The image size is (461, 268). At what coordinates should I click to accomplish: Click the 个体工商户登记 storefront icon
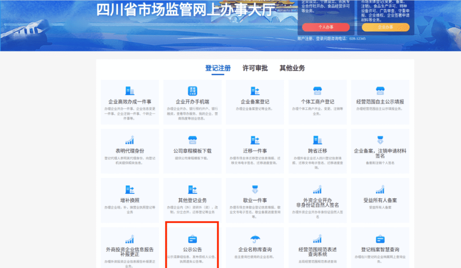[318, 90]
